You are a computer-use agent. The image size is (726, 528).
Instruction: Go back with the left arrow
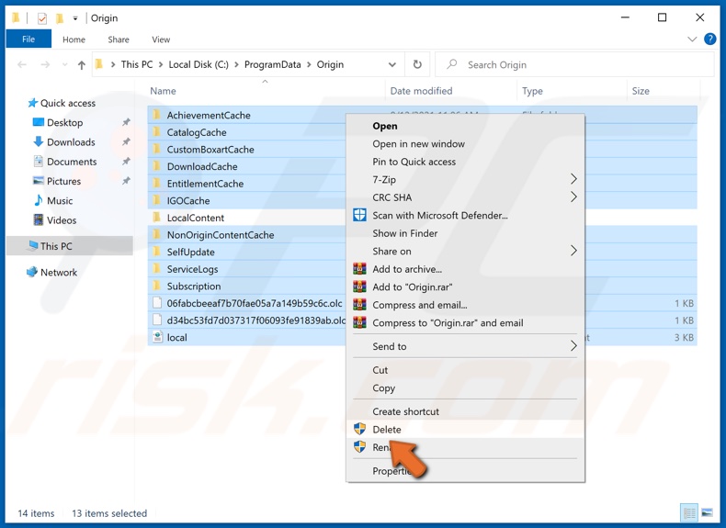coord(22,65)
